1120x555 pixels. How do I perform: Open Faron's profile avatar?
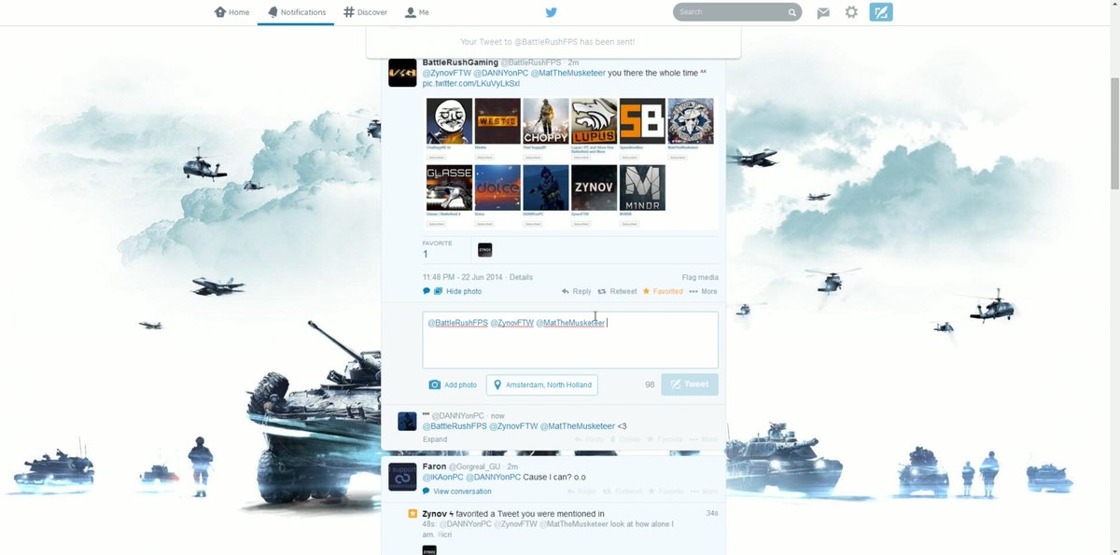coord(402,477)
